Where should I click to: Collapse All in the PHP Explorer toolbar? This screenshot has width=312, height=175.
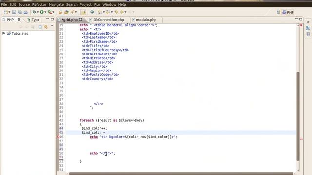coord(40,27)
